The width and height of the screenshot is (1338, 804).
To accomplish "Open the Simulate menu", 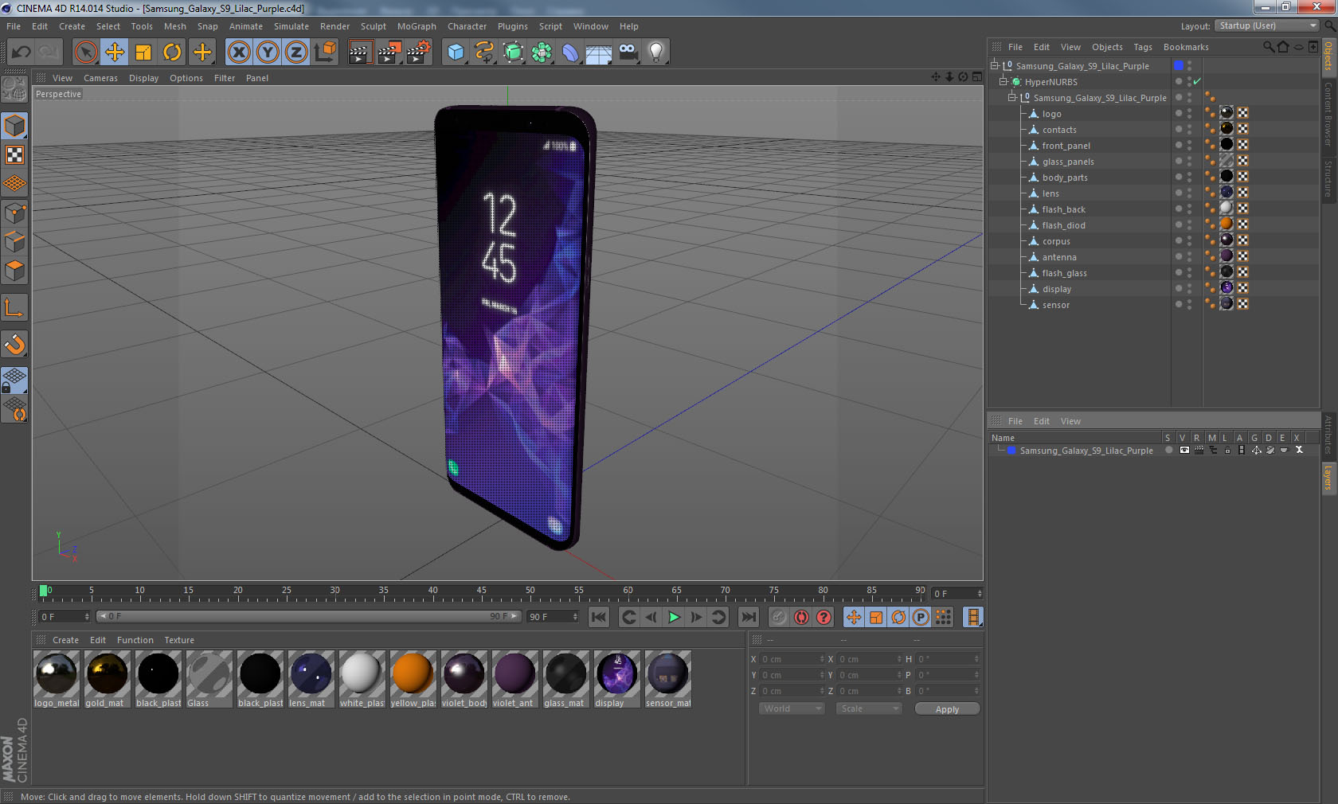I will [291, 26].
